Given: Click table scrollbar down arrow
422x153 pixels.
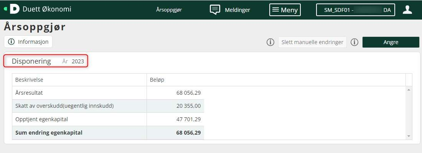Looking at the screenshot, I should coord(409,137).
